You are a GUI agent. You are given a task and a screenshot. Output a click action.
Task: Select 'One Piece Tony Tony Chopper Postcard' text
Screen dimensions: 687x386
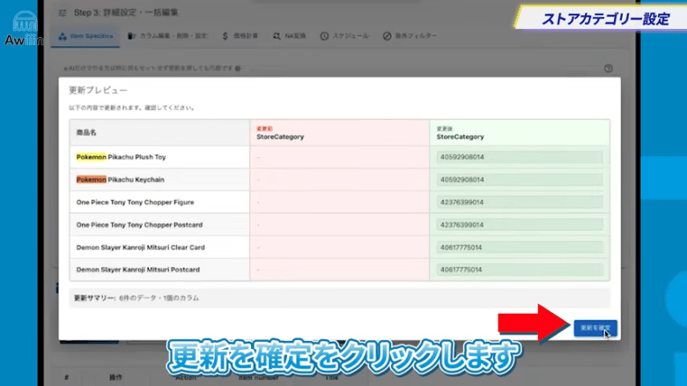pyautogui.click(x=139, y=225)
